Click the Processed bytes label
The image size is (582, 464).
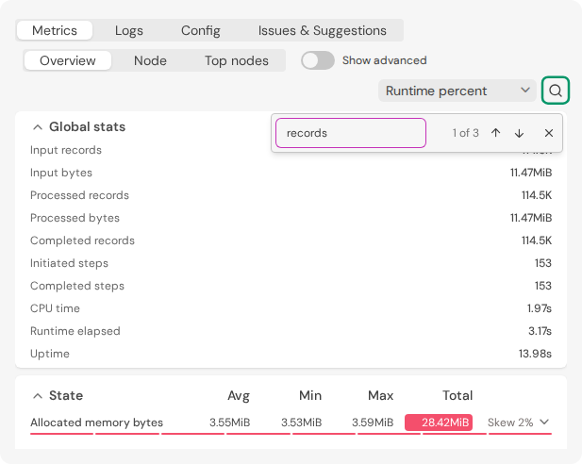75,218
